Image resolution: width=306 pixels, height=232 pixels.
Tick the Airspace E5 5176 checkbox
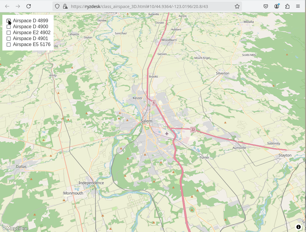(9, 45)
